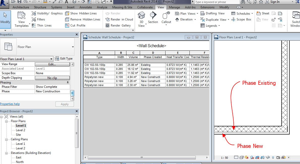Switch to the Massing & Site tab
300x164 pixels.
tap(122, 7)
